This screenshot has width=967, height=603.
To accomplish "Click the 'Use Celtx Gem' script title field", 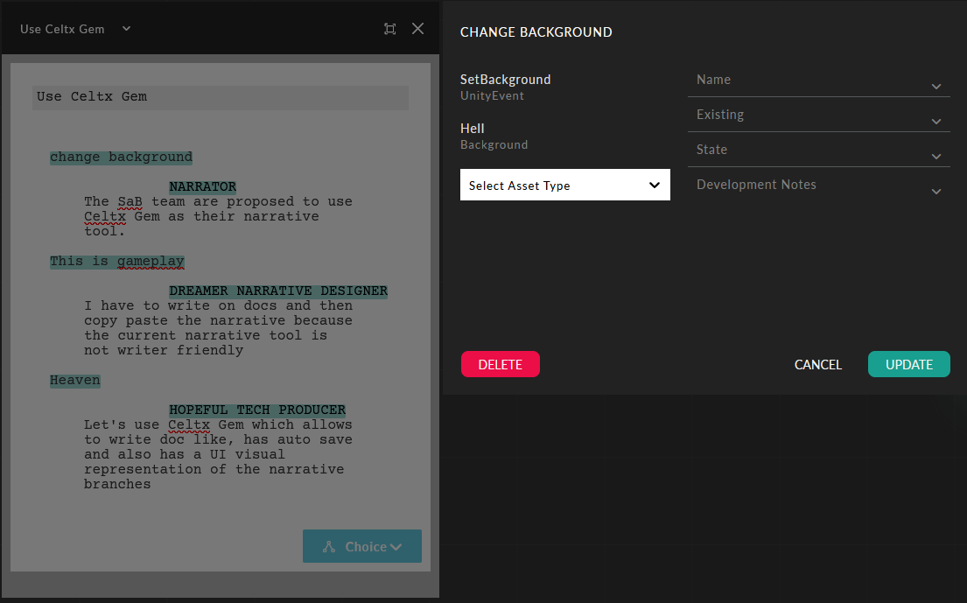I will coord(221,97).
